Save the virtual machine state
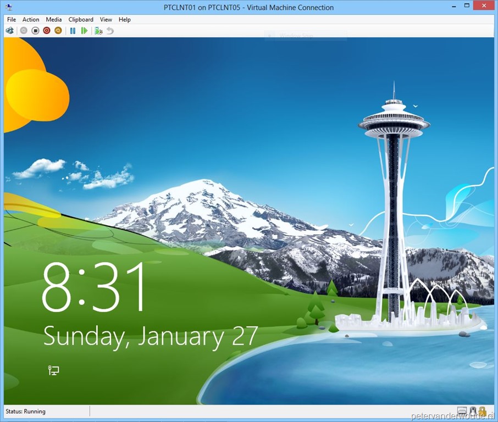 (x=58, y=31)
